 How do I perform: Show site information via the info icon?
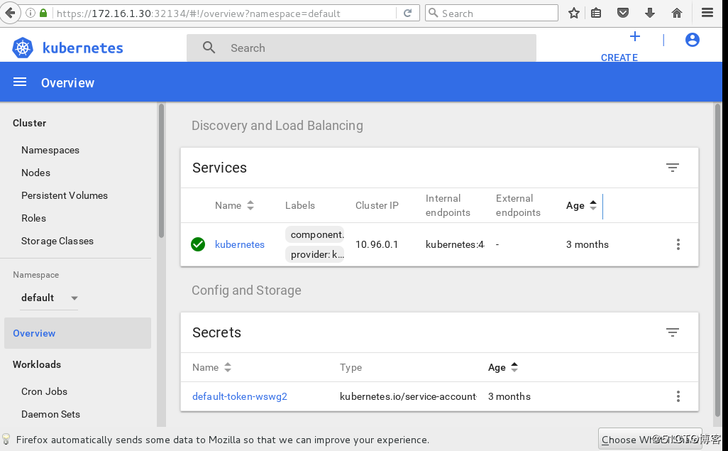[x=31, y=13]
